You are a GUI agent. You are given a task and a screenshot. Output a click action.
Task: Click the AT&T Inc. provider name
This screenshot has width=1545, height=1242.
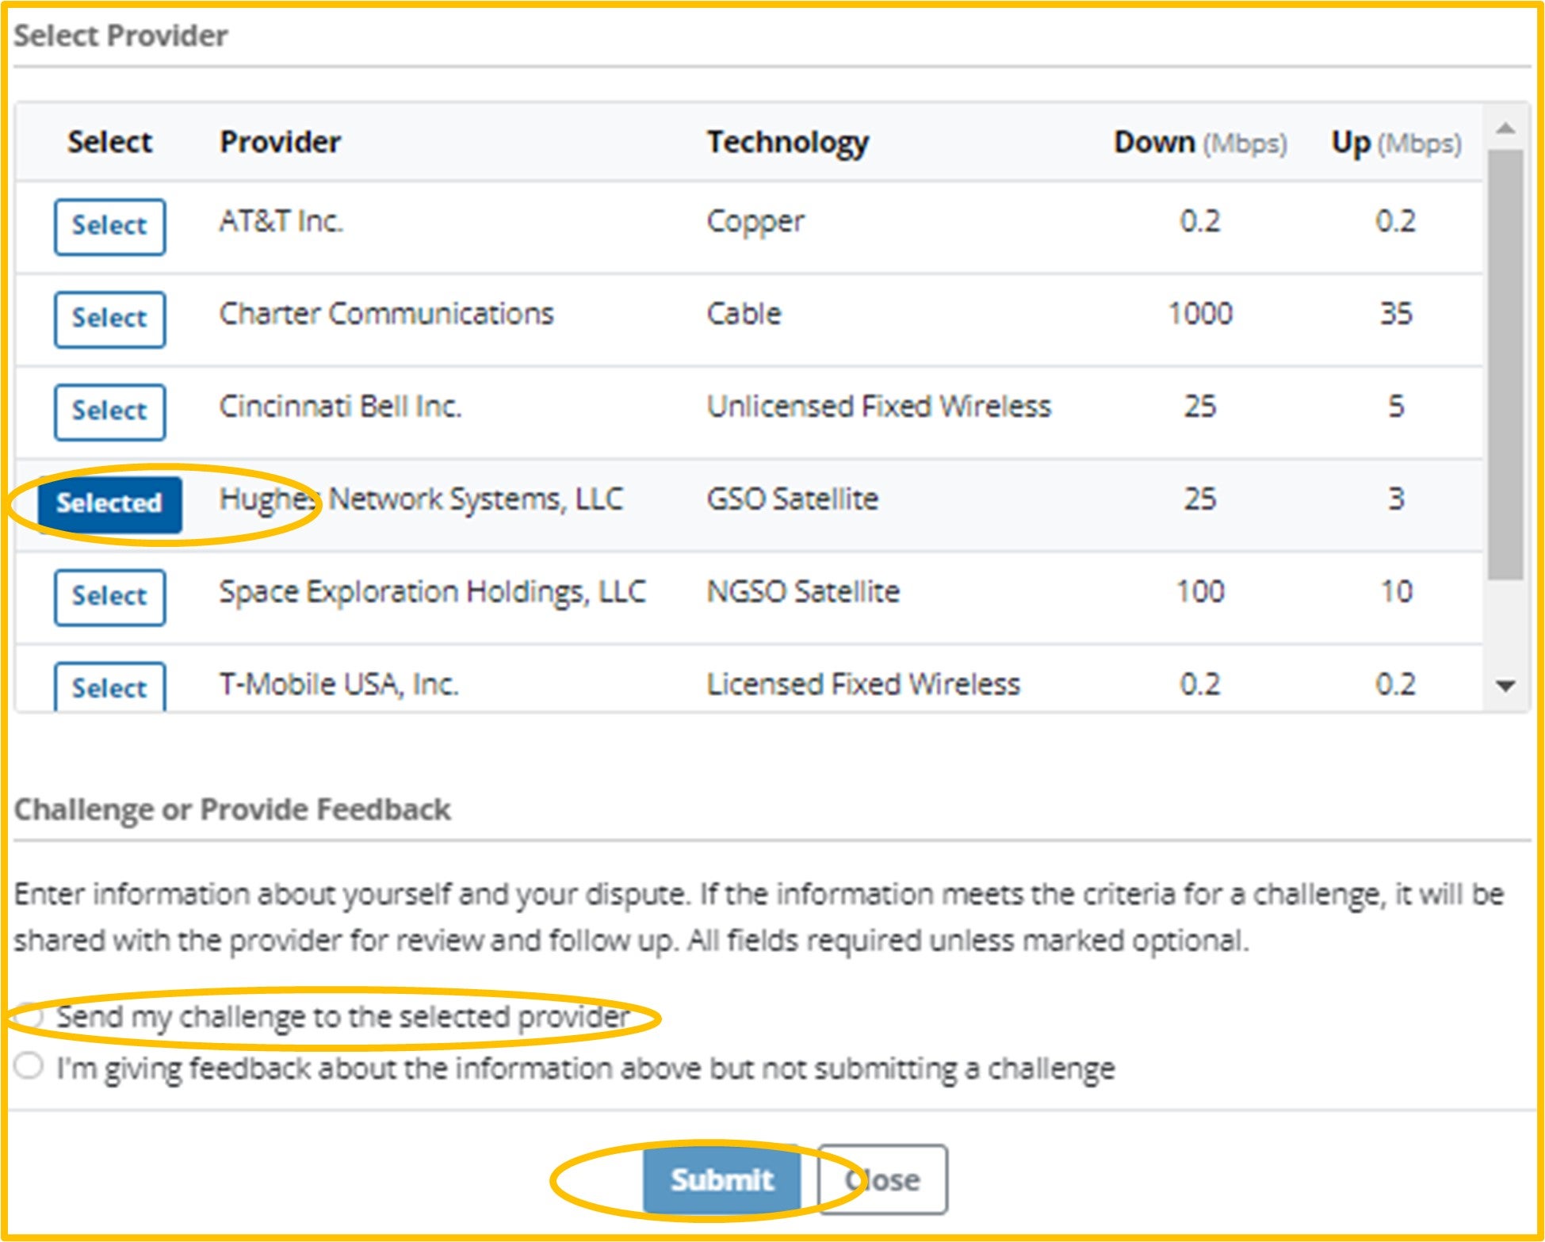click(281, 221)
